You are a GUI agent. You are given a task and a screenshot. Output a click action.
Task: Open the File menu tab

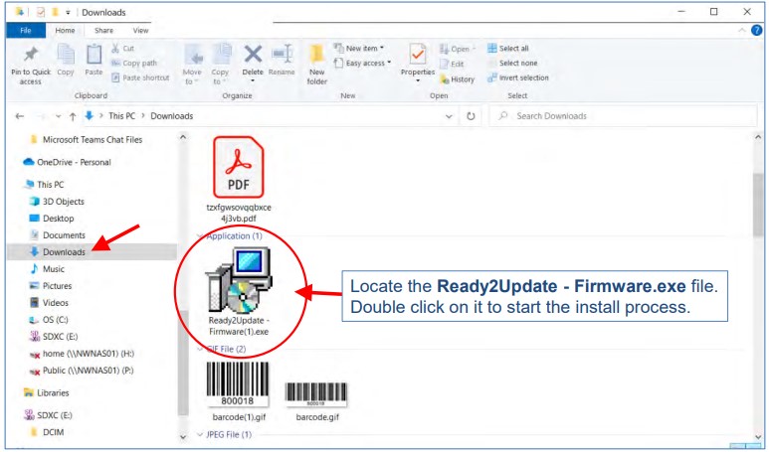[26, 31]
